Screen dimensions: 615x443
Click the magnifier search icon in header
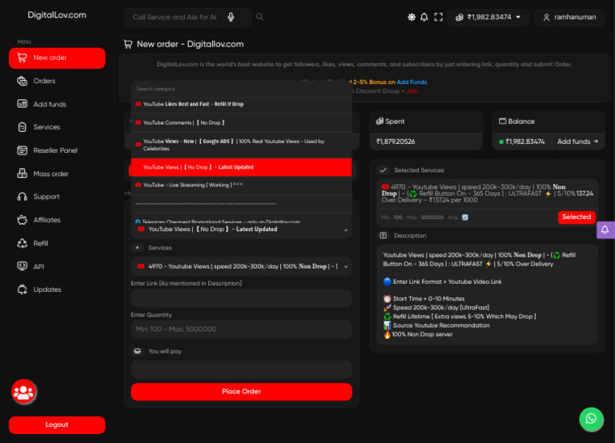(259, 17)
